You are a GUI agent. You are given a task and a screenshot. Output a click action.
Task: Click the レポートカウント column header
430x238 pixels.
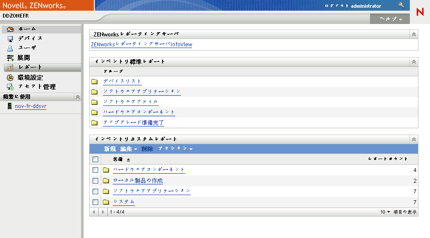tap(388, 159)
